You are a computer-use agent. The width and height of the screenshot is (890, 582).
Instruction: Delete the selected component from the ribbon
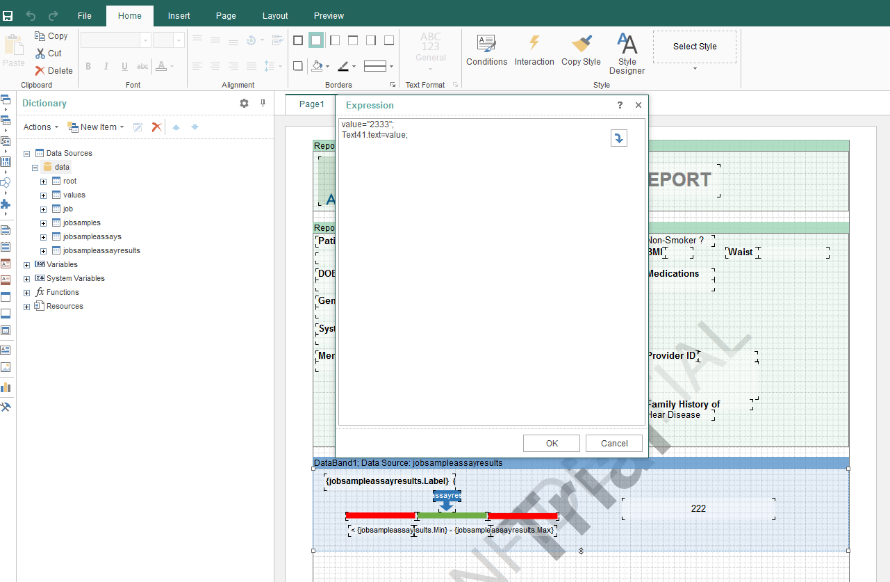(54, 71)
